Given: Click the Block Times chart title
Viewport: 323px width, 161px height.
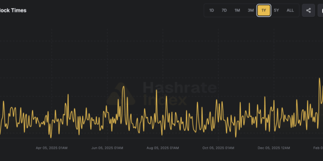Looking at the screenshot, I should point(13,10).
